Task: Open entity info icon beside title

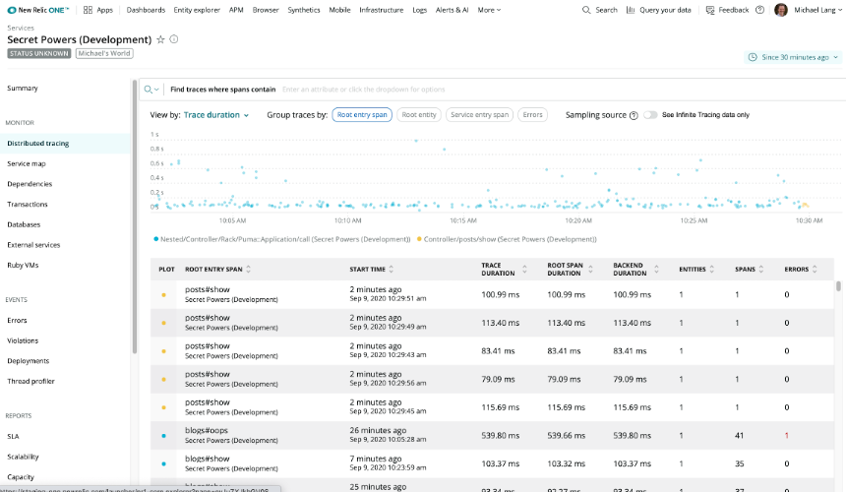Action: click(174, 38)
